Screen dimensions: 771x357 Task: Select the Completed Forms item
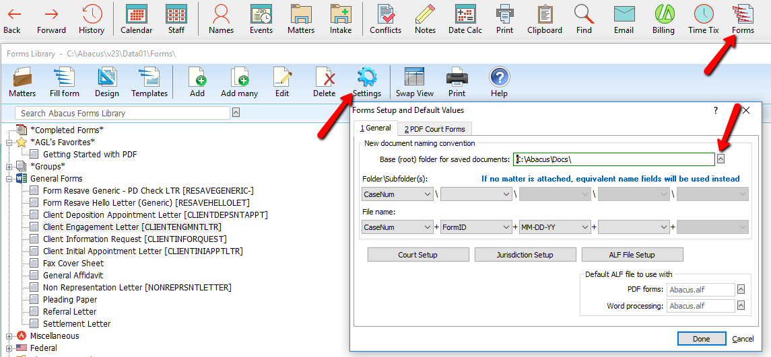[x=67, y=130]
